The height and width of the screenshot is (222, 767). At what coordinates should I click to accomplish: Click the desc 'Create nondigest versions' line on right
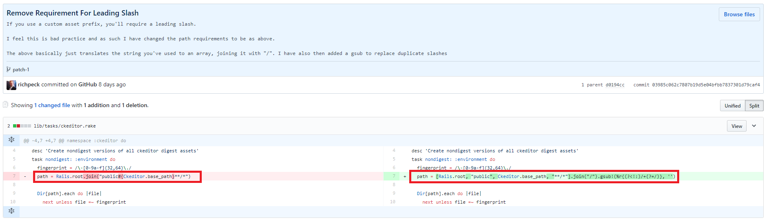click(x=495, y=151)
